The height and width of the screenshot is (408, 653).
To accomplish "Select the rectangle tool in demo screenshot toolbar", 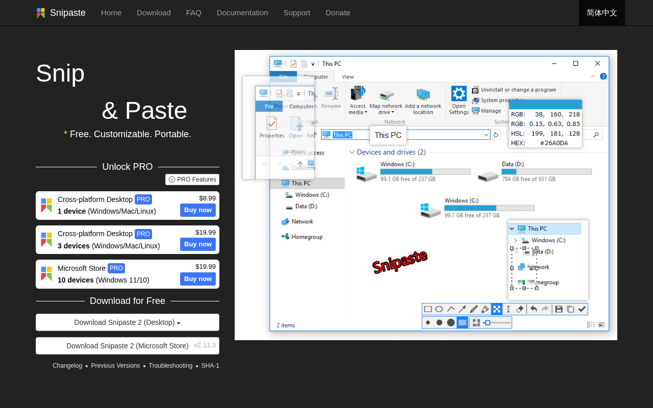I will click(428, 309).
